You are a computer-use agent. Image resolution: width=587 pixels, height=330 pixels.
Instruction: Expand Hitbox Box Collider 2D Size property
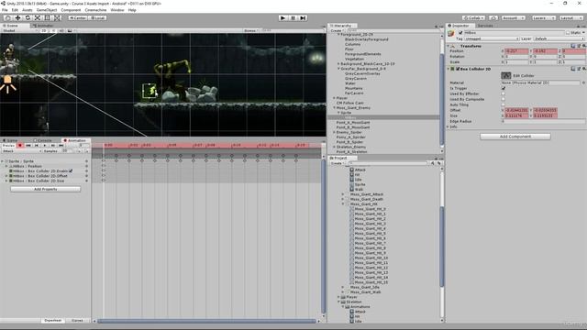point(6,181)
